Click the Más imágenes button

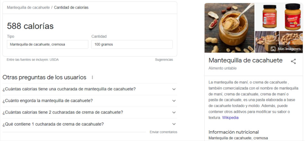285,49
